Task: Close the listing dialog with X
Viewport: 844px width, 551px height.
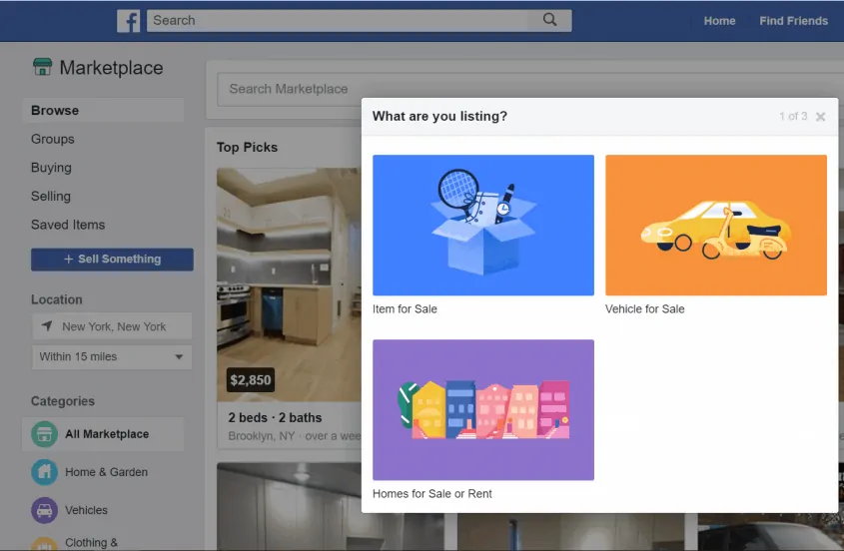Action: tap(820, 117)
